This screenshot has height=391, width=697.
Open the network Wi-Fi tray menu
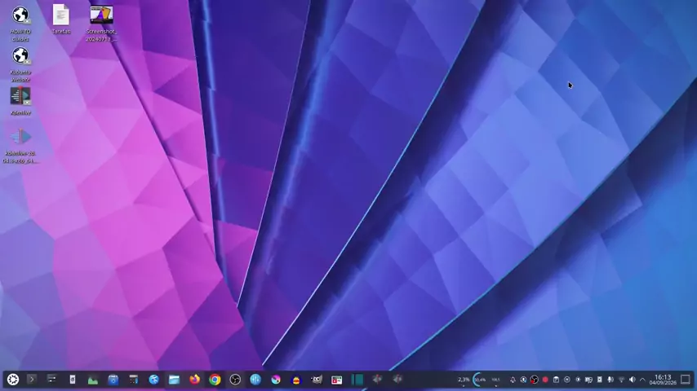coord(621,380)
